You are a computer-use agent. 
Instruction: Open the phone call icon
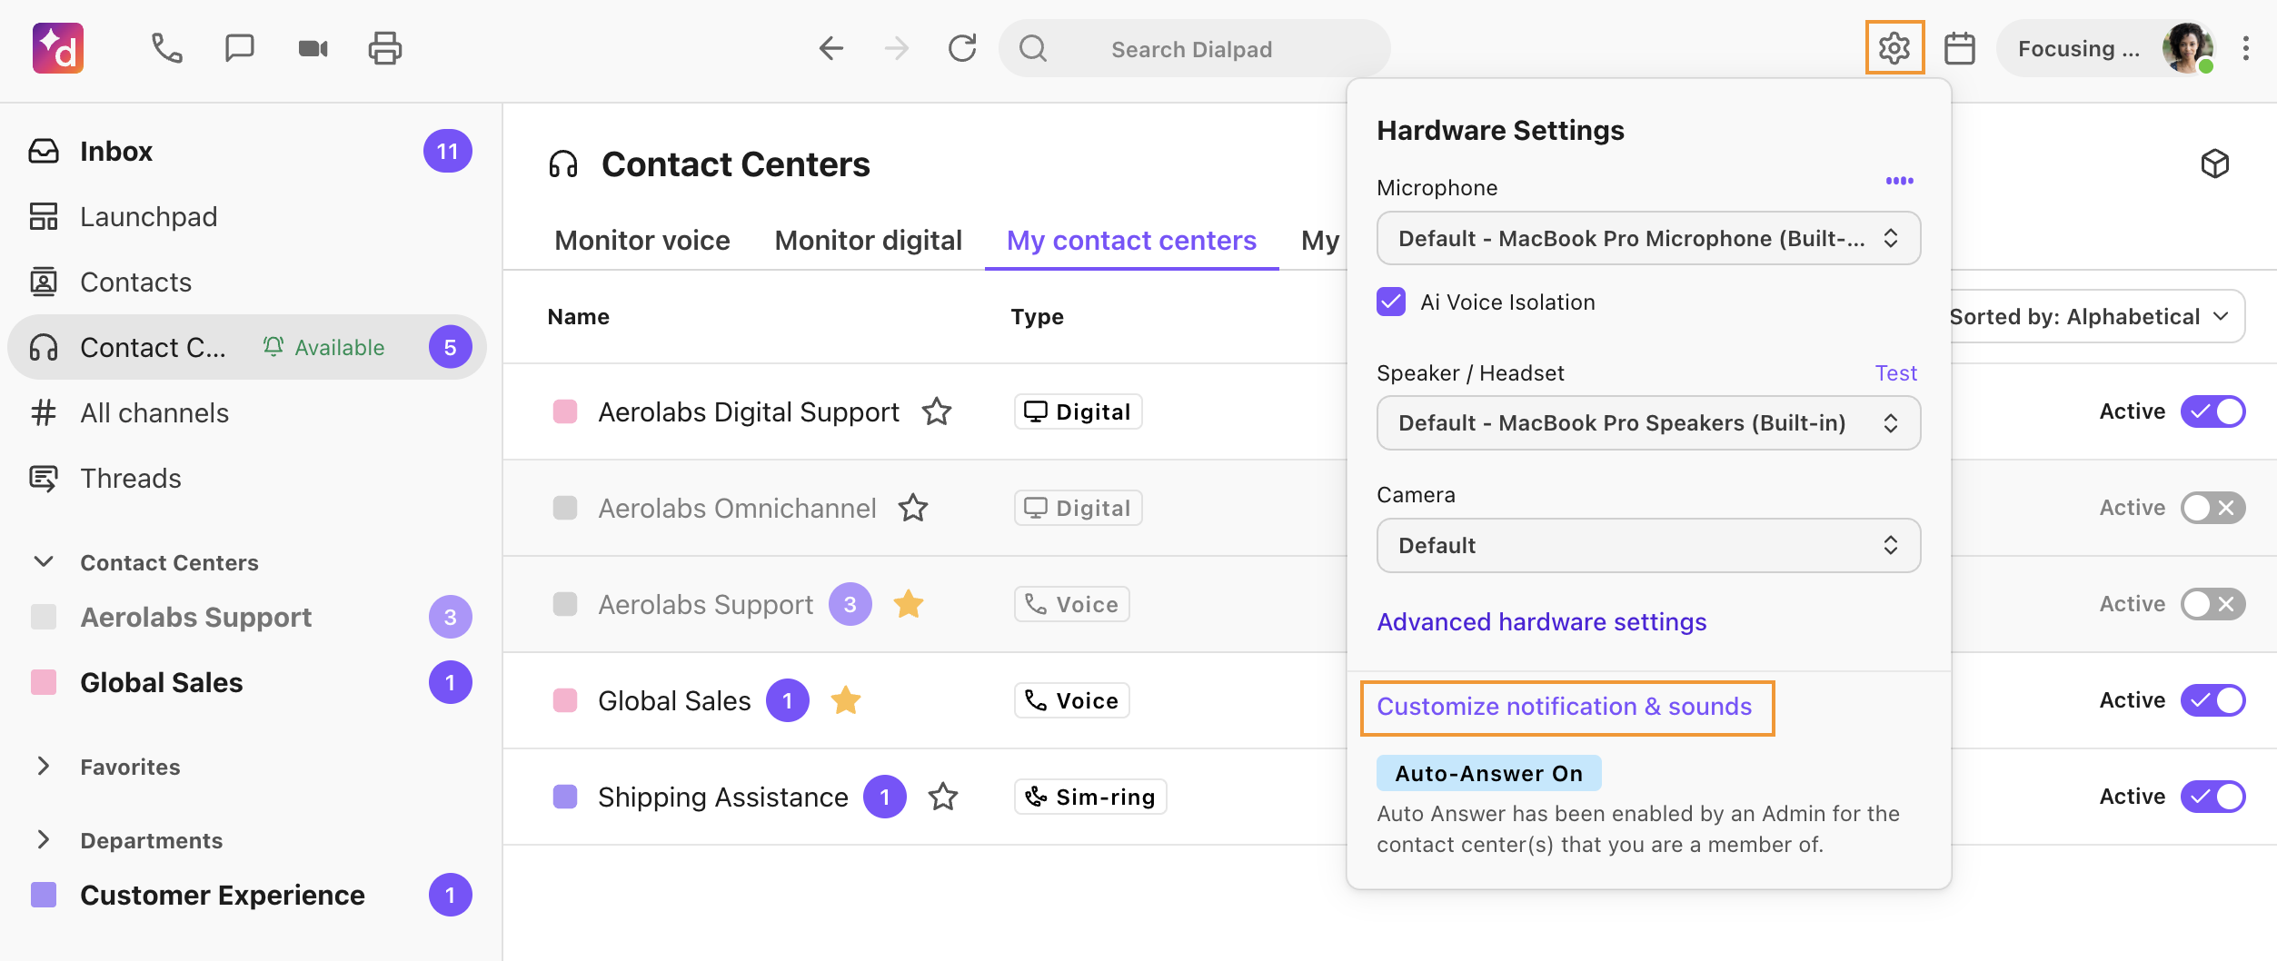[x=166, y=48]
